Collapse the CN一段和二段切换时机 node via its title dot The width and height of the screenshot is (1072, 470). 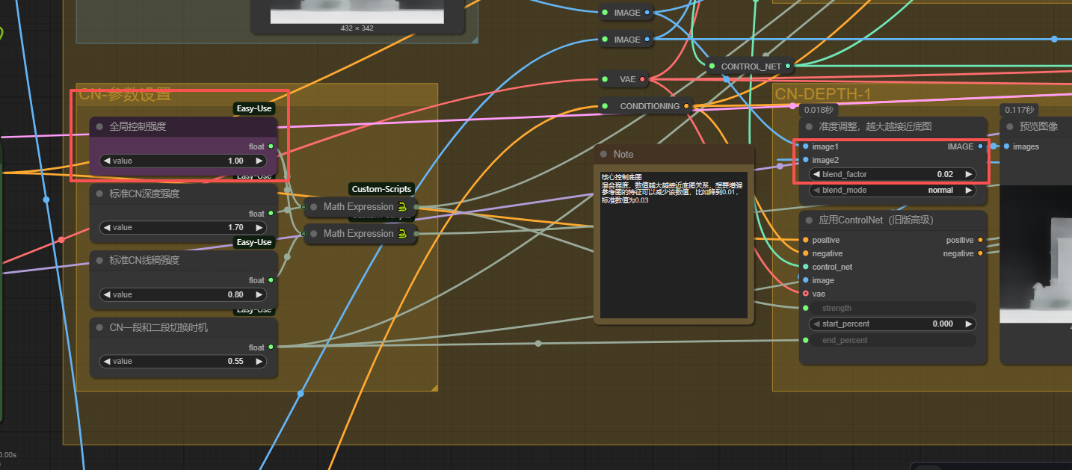tap(99, 328)
